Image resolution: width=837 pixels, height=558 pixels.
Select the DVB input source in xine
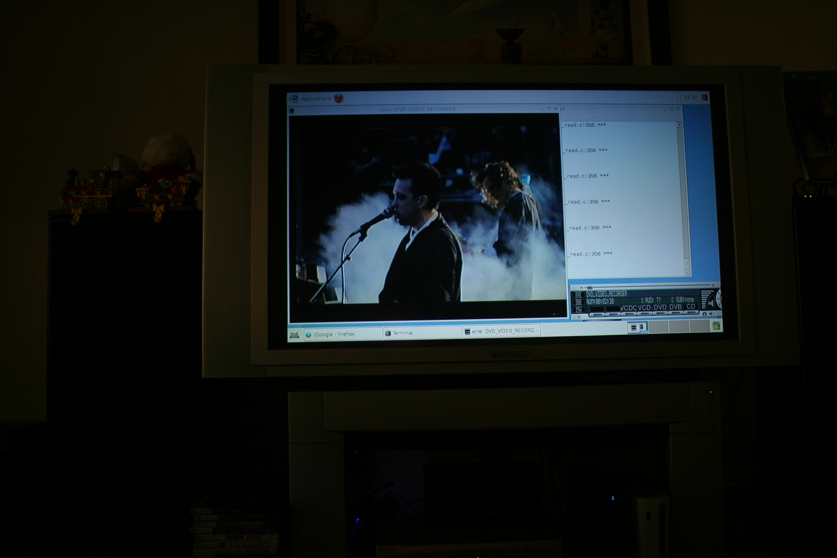[x=675, y=307]
